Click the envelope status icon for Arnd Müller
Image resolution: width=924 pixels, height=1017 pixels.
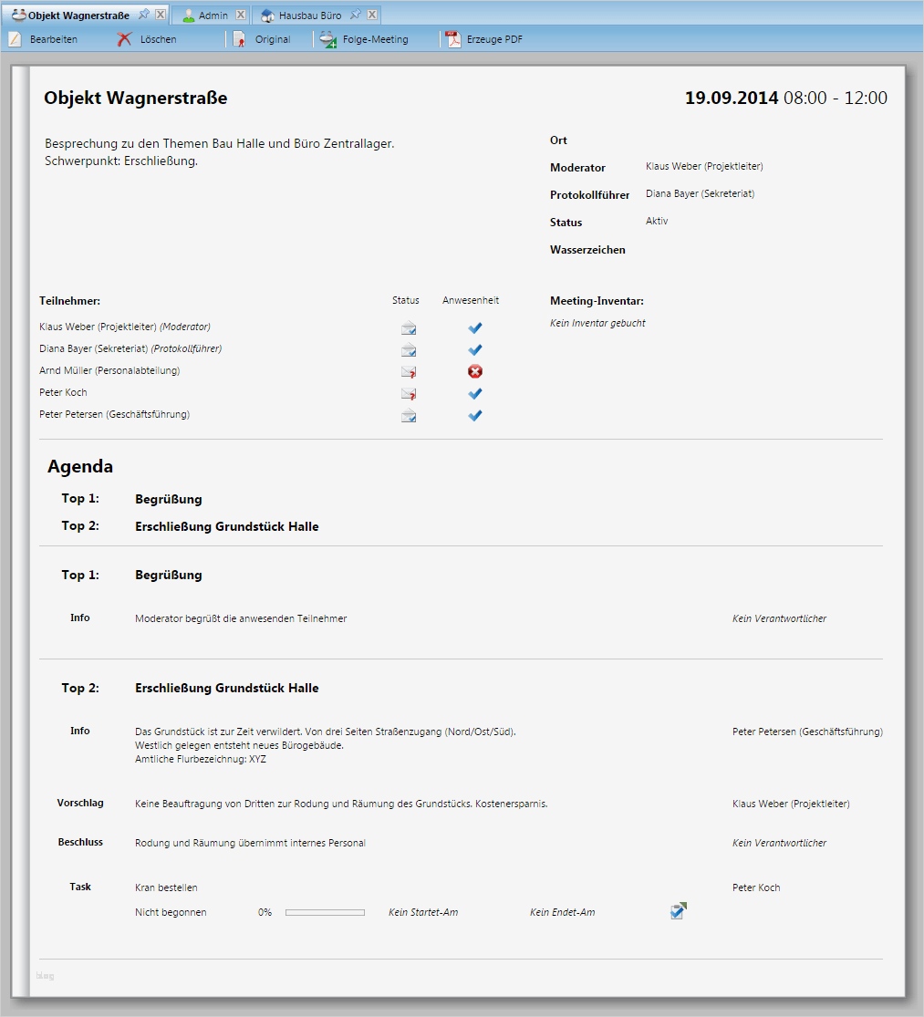407,371
